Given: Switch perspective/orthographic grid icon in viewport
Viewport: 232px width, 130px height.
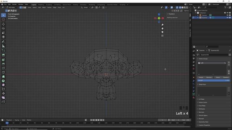Looking at the screenshot, I should coord(162,36).
